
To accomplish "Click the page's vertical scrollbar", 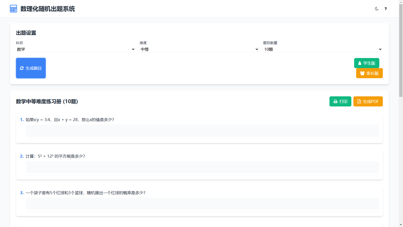I will tap(401, 50).
